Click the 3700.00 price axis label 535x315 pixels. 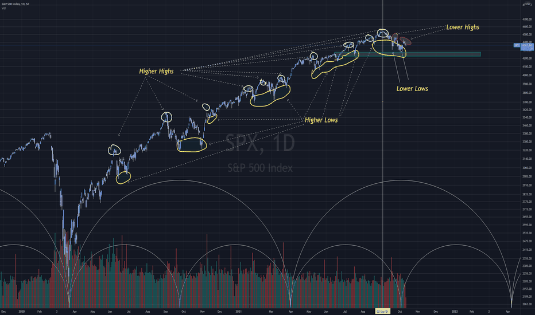527,102
